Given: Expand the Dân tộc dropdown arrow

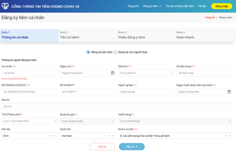Looking at the screenshot, I should pyautogui.click(x=55, y=136).
